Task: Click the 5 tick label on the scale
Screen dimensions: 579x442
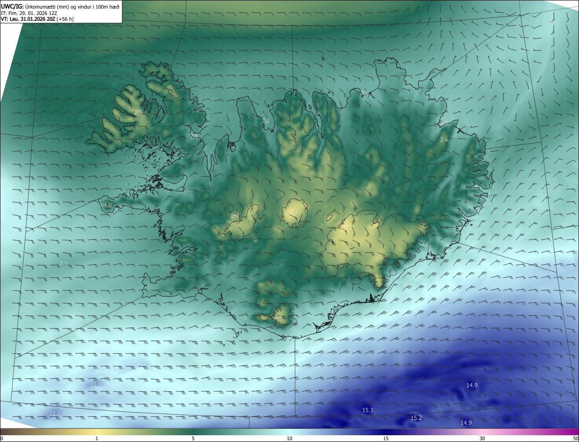Action: (x=193, y=438)
